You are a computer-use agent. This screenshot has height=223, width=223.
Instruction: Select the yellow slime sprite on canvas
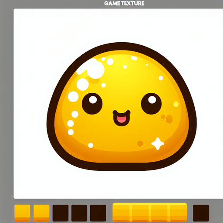[122, 107]
